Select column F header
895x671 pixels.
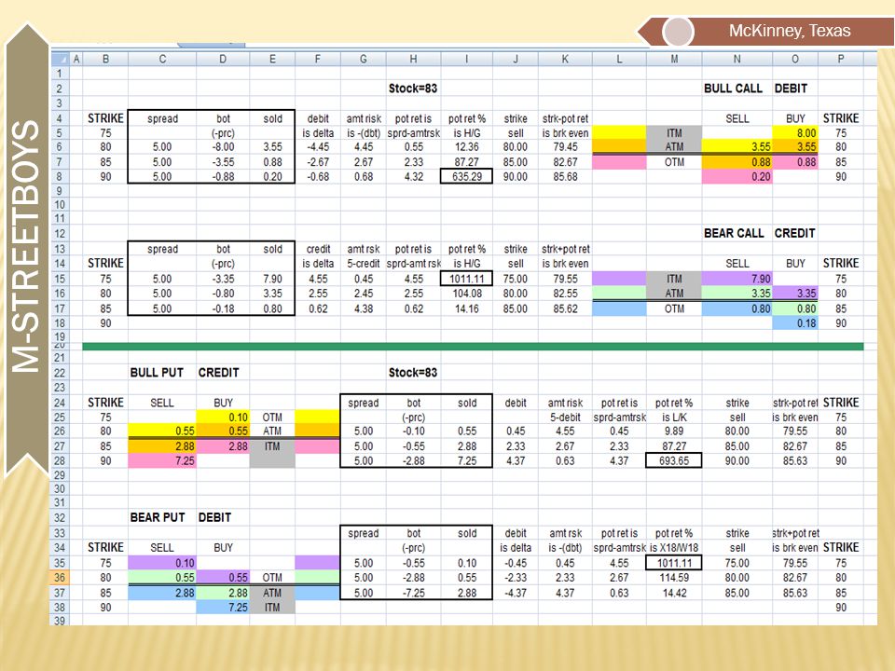(317, 59)
